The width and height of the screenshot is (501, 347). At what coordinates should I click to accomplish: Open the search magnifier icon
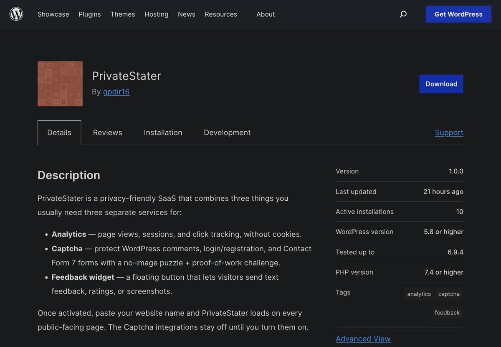coord(403,14)
